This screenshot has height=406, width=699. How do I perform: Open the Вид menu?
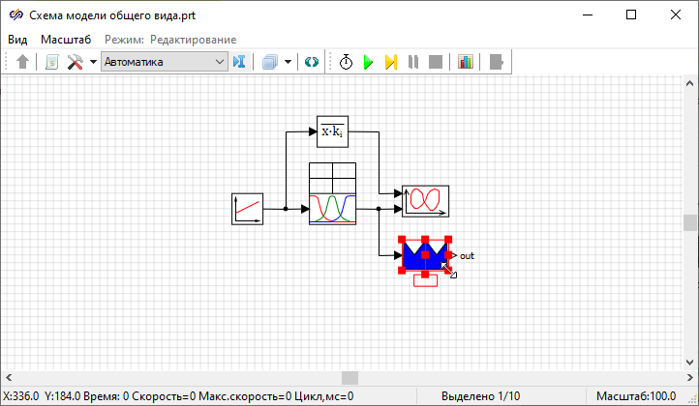tap(17, 39)
